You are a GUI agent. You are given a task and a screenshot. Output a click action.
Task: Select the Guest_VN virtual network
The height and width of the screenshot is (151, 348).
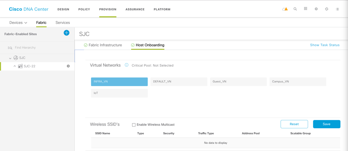tap(238, 82)
